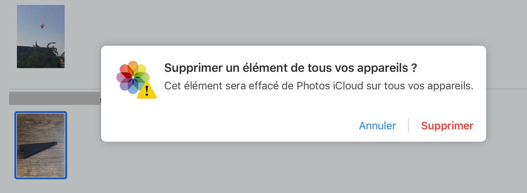
Task: Click the word "iCloud" in the dialog message
Action: pyautogui.click(x=348, y=86)
